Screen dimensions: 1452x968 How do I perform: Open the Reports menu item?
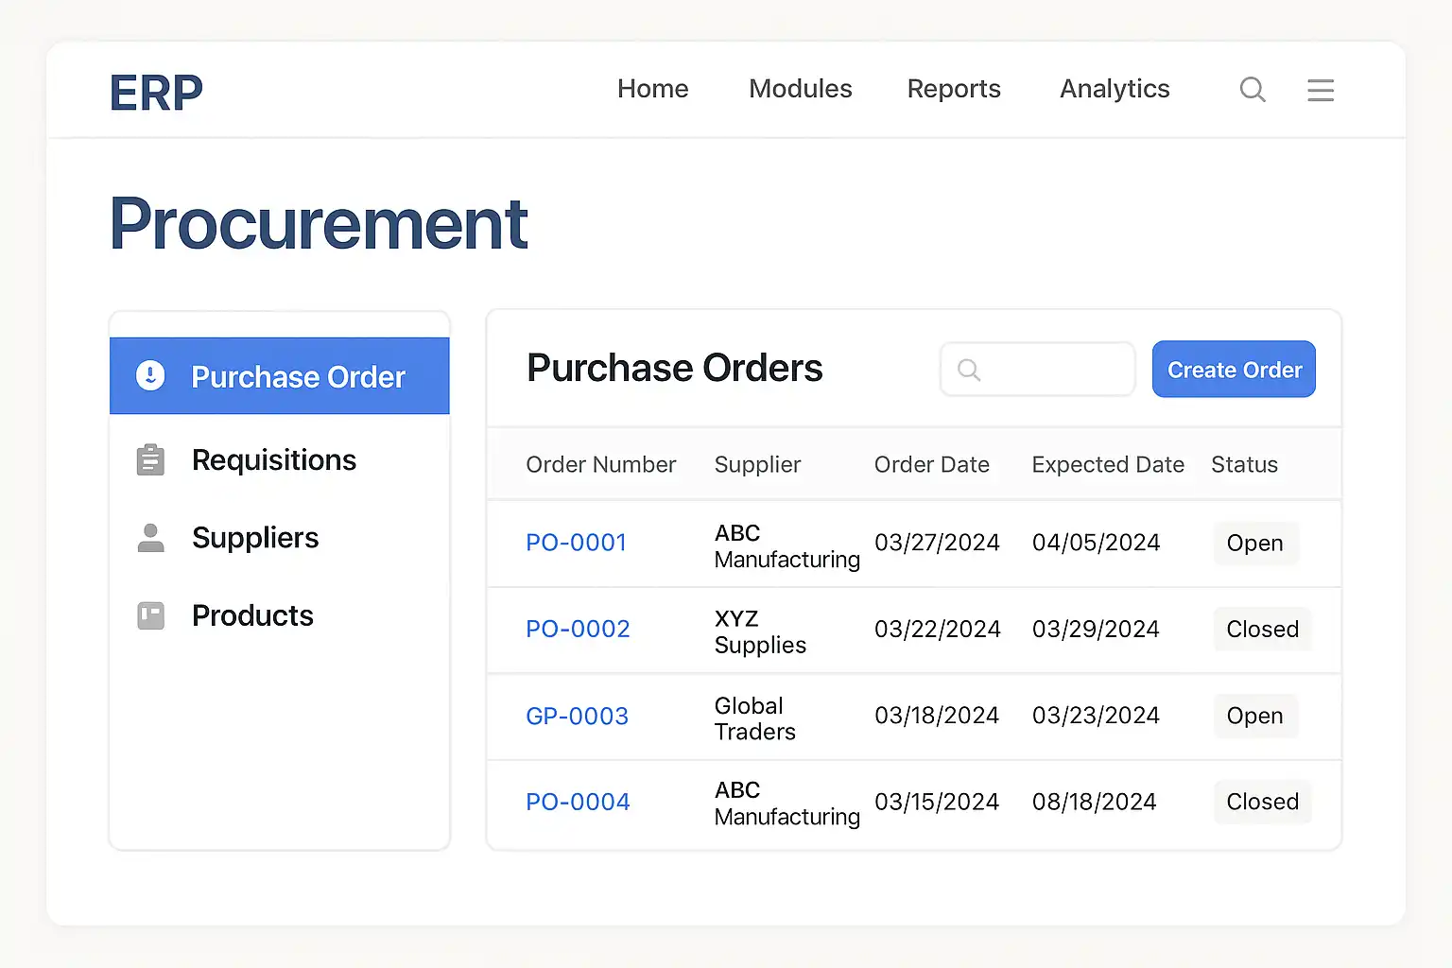[x=954, y=89]
